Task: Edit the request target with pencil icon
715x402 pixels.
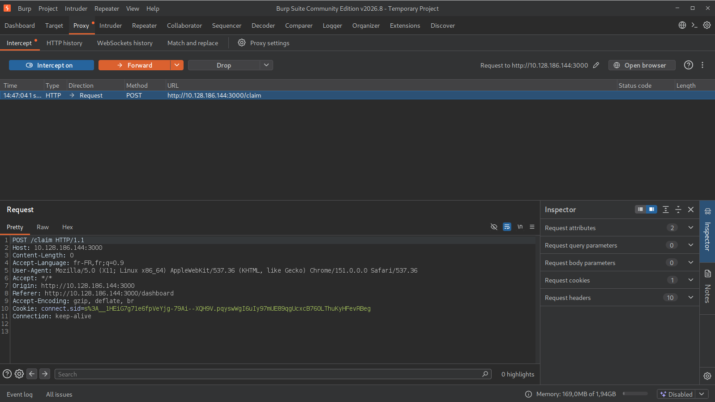Action: pyautogui.click(x=596, y=65)
